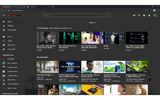
Task: Open the messages share icon
Action: pos(144,15)
